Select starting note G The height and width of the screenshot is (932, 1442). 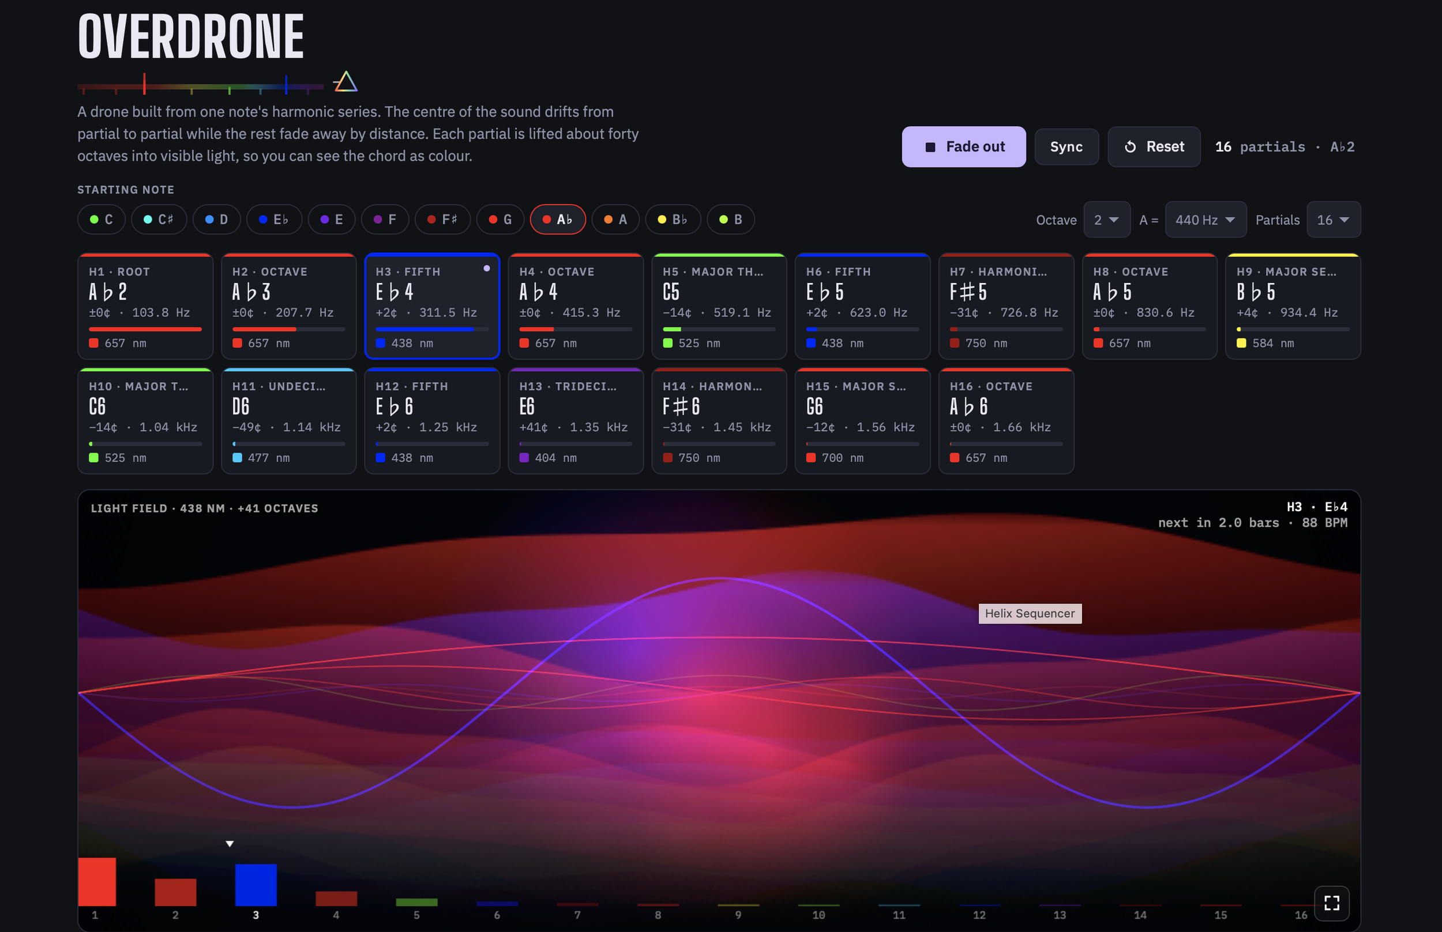point(500,219)
